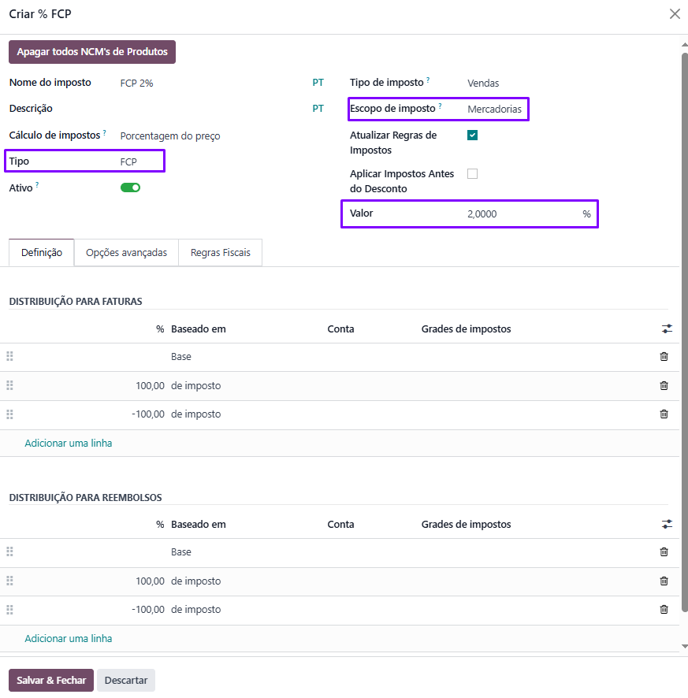This screenshot has width=688, height=698.
Task: Click the dialog's vertical scrollbar
Action: point(684,334)
